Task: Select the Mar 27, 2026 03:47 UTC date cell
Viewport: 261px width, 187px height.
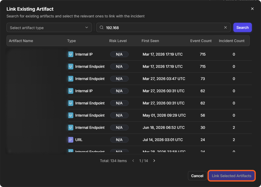Action: coord(164,79)
